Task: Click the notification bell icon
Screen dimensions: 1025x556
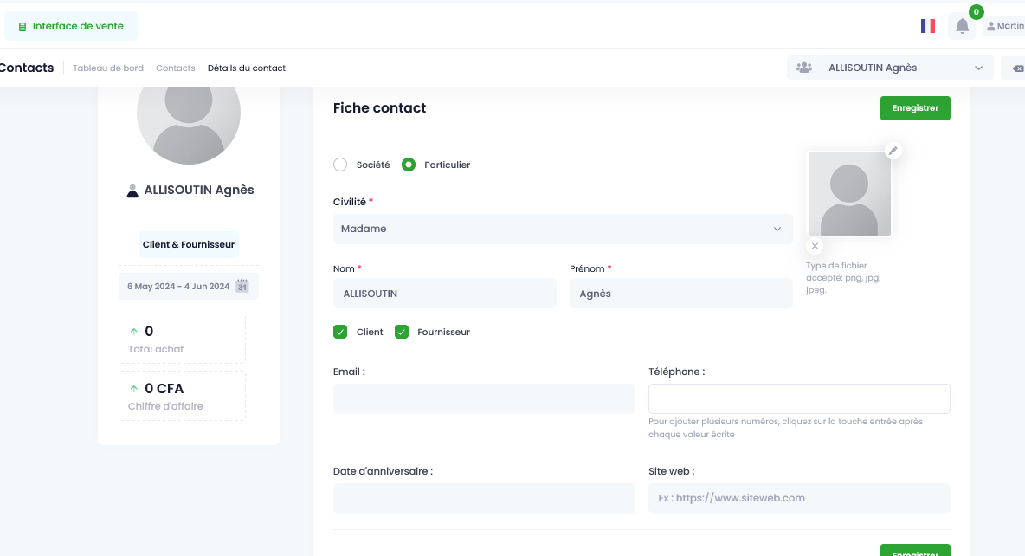Action: [962, 26]
